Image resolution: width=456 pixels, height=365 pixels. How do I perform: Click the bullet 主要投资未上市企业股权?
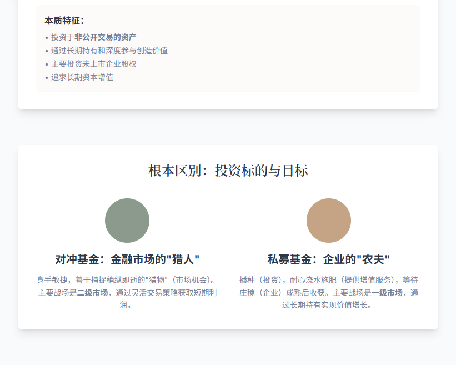pyautogui.click(x=94, y=64)
